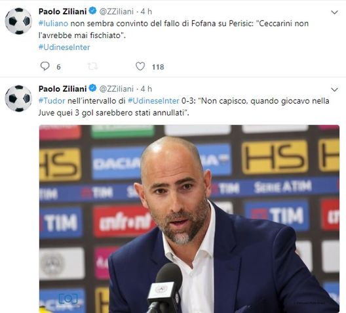Open the soccer ball avatar of first tweet
Viewport: 346px width, 313px height.
(18, 21)
